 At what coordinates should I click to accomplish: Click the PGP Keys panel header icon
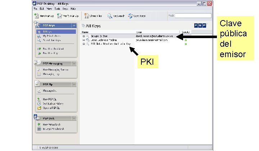coord(37,24)
